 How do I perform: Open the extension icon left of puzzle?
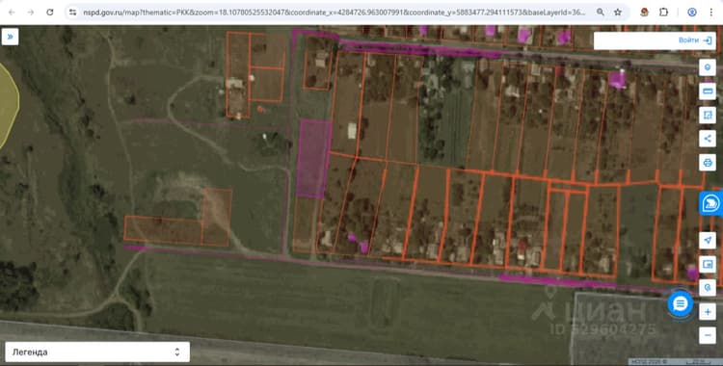tap(645, 13)
